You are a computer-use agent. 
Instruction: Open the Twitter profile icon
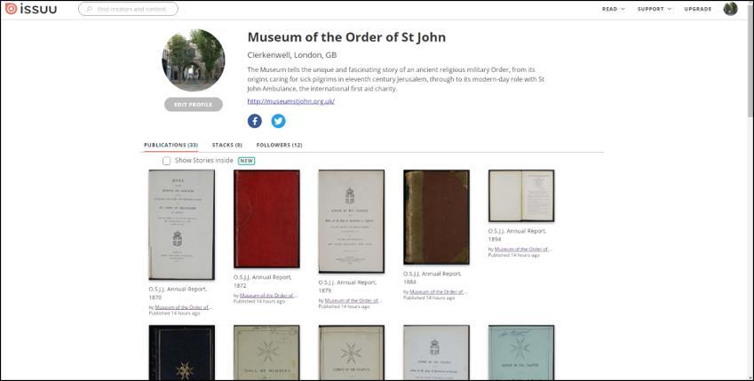coord(278,121)
